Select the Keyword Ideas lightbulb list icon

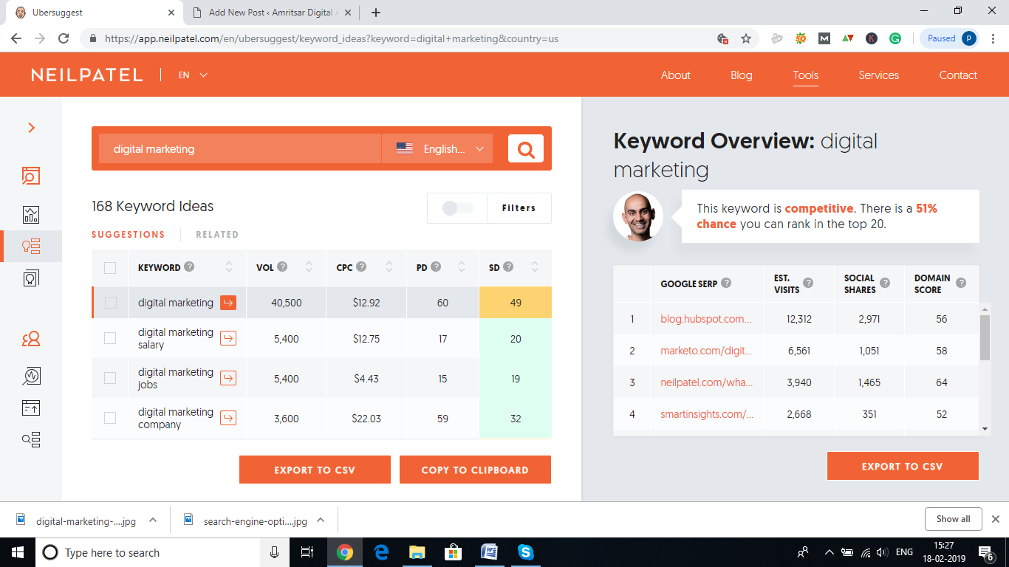31,246
